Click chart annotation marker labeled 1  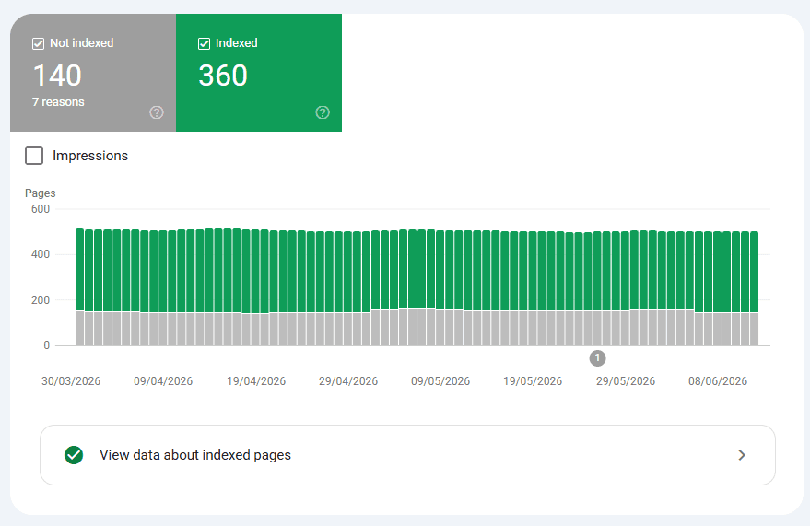pos(598,357)
